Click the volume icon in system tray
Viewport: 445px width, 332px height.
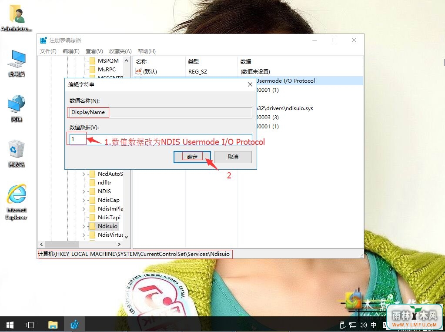click(x=363, y=325)
